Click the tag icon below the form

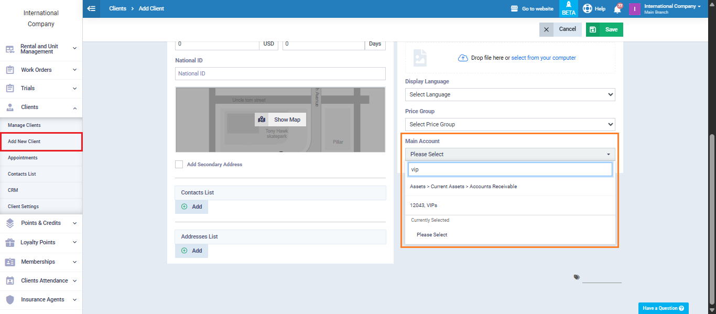[577, 277]
